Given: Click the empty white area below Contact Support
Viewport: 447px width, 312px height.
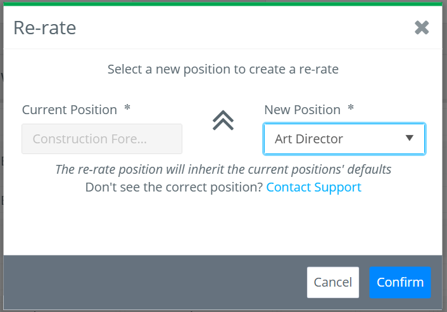Looking at the screenshot, I should 223,226.
